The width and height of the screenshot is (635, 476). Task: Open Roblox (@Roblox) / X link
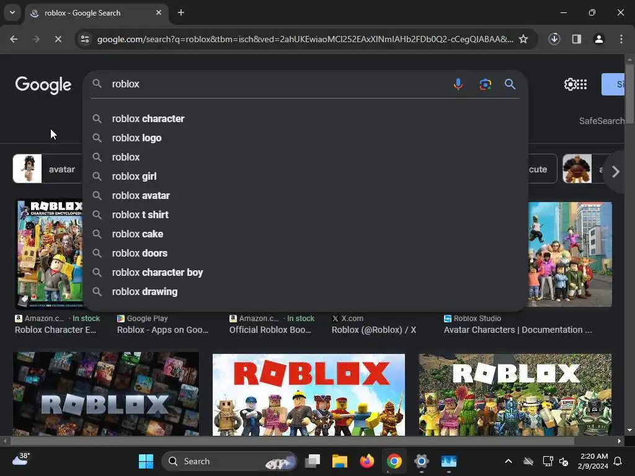point(374,330)
